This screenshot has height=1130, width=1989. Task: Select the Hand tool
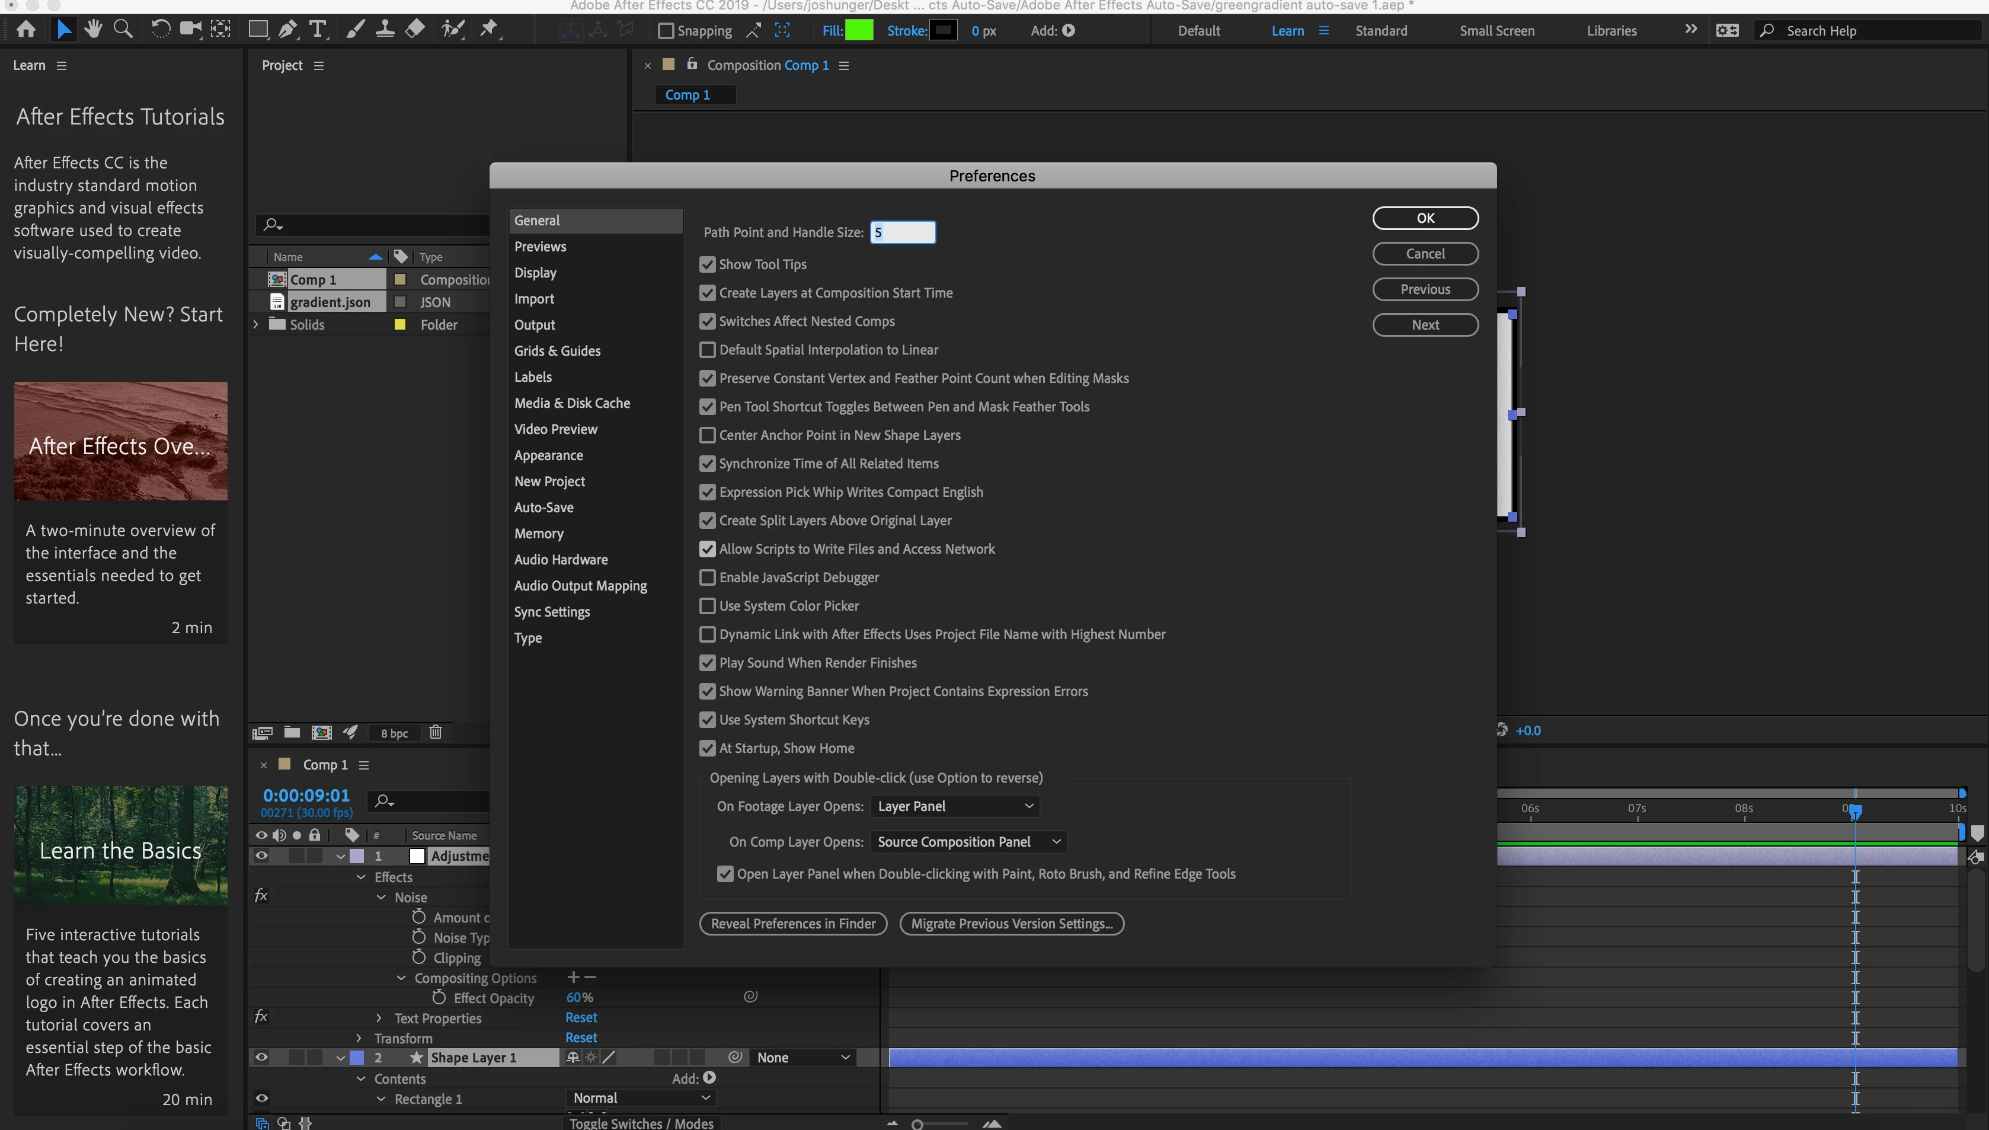coord(94,30)
